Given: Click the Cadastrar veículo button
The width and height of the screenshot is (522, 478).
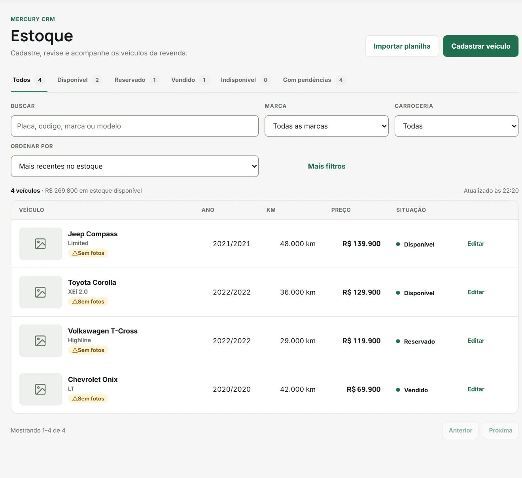Looking at the screenshot, I should (x=480, y=46).
